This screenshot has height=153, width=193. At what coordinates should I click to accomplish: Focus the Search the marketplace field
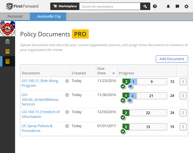click(x=110, y=6)
